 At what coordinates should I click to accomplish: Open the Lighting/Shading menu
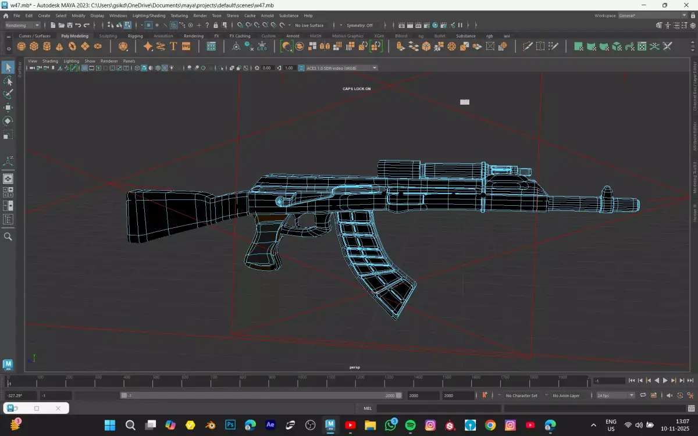pyautogui.click(x=149, y=16)
